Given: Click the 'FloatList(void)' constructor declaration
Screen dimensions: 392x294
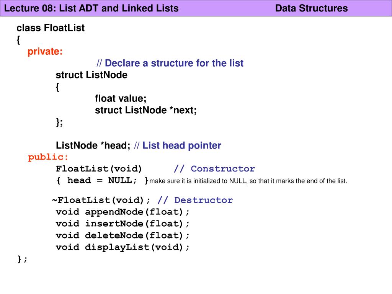Looking at the screenshot, I should (x=99, y=169).
